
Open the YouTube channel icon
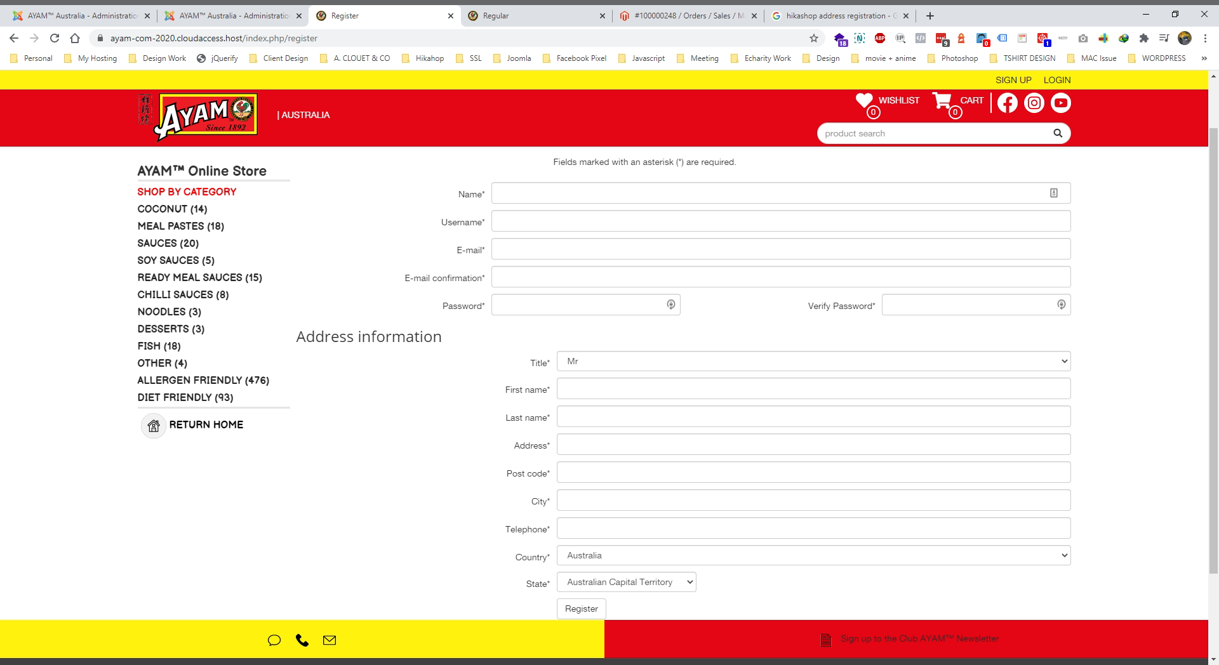point(1061,103)
